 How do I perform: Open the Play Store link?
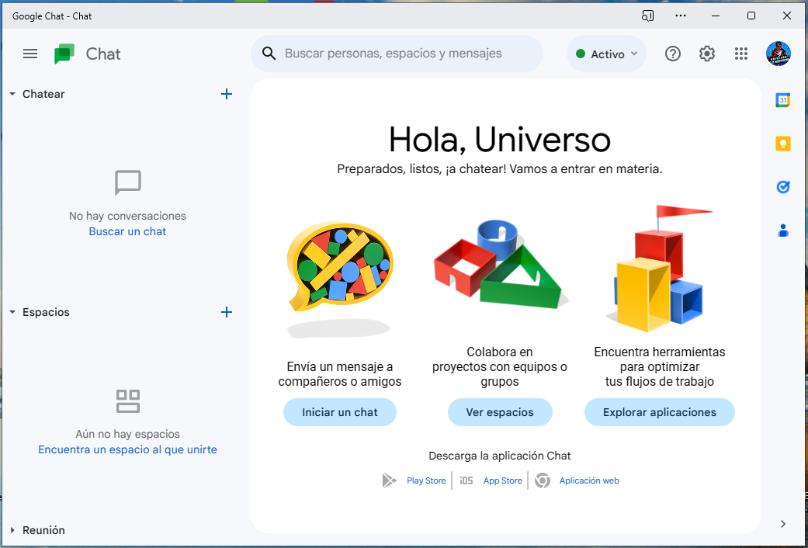pyautogui.click(x=426, y=480)
